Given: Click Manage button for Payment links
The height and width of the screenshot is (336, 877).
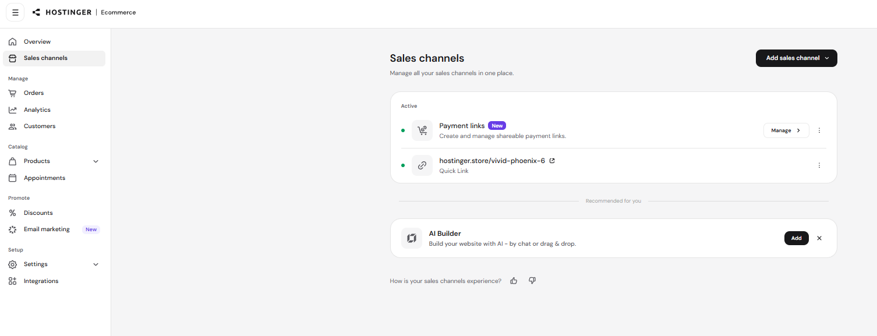Looking at the screenshot, I should tap(786, 130).
